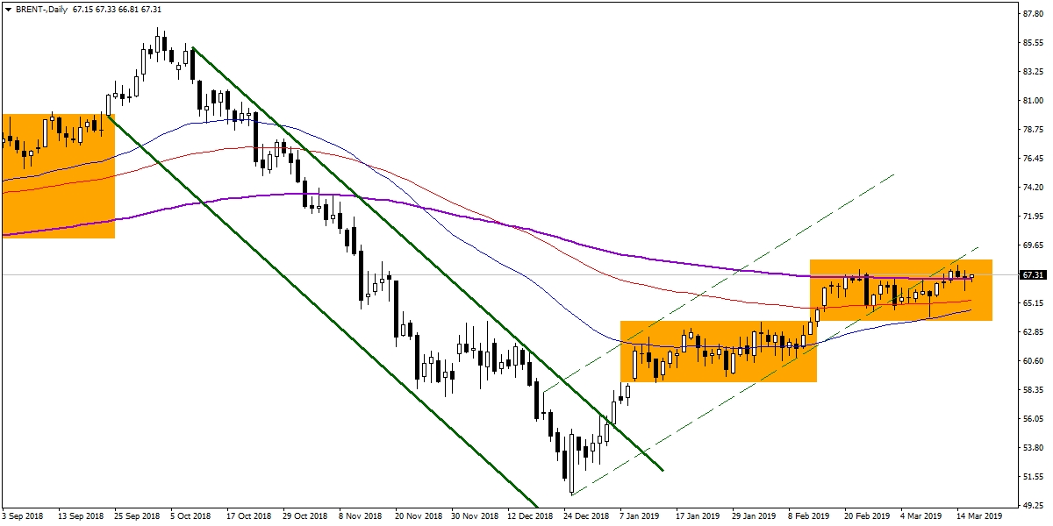Select the 56.05 price axis label

coord(1032,419)
